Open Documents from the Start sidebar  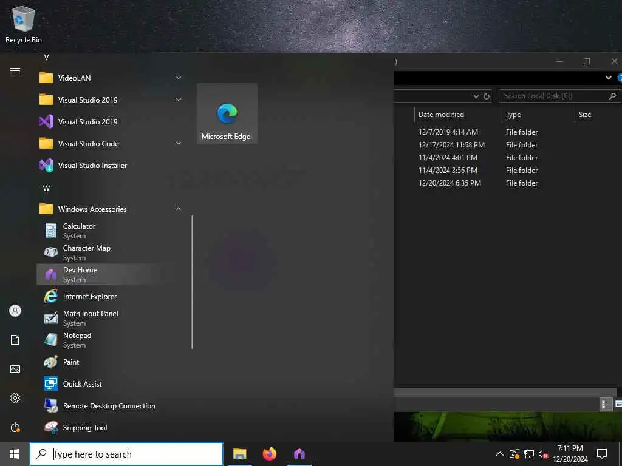tap(15, 340)
